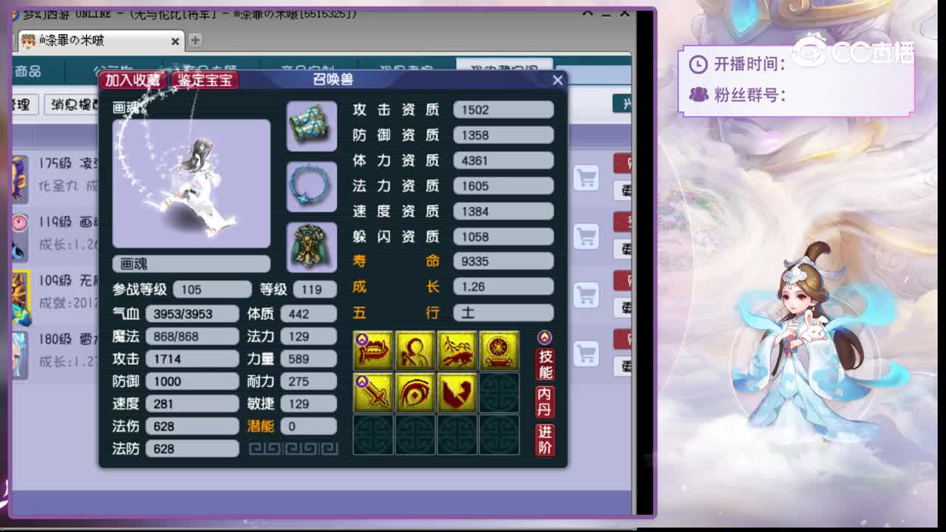This screenshot has width=946, height=532.
Task: View the green armor equipment icon
Action: point(311,247)
